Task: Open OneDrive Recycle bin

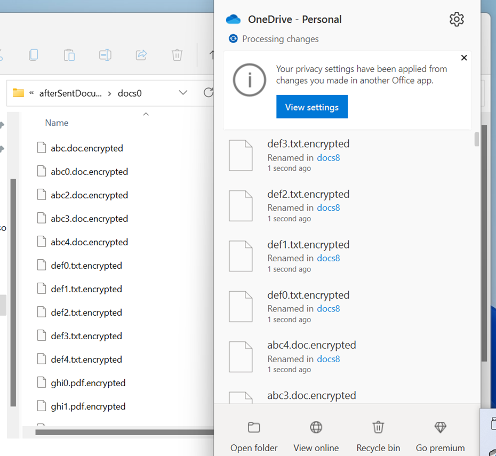Action: pyautogui.click(x=378, y=436)
